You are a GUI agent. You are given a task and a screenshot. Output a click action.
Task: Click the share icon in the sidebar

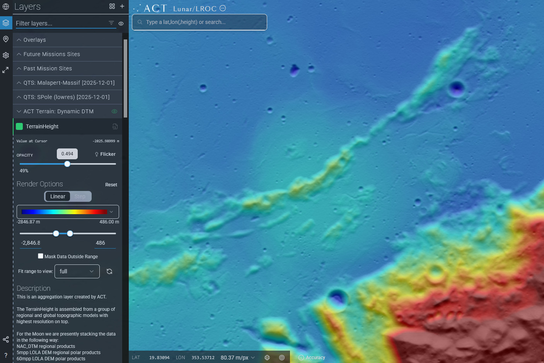click(x=6, y=339)
